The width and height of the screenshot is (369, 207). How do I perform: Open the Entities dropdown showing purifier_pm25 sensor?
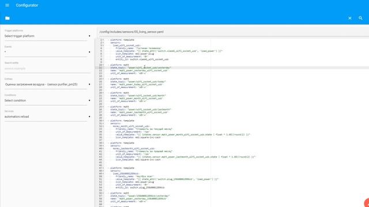47,85
